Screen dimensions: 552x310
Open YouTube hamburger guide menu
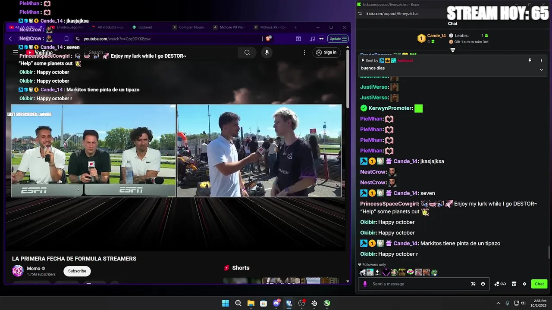coord(16,52)
